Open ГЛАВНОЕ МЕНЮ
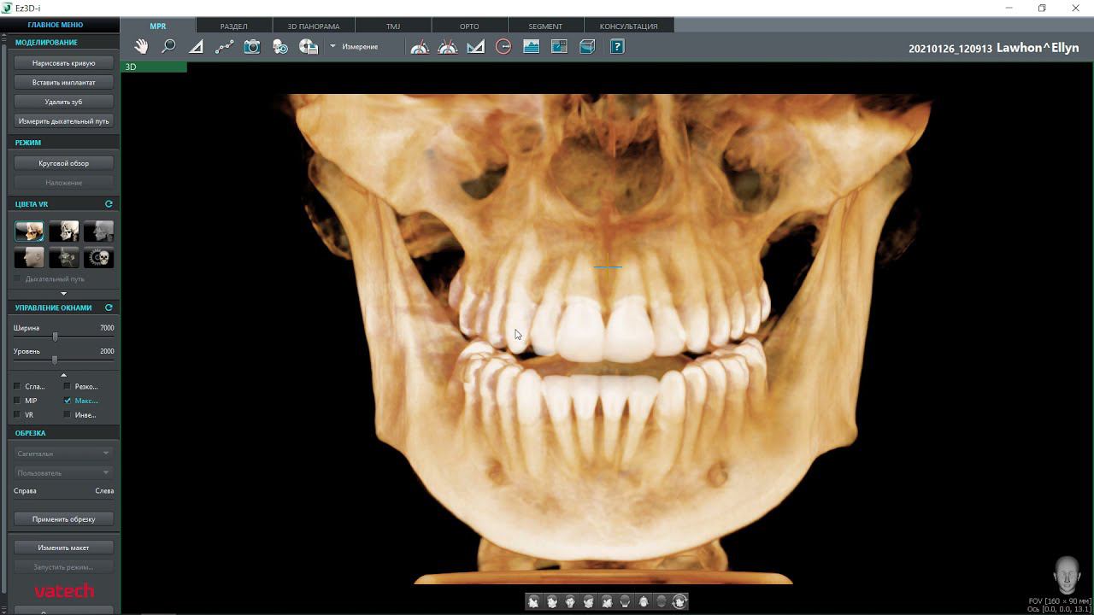The image size is (1094, 615). click(56, 26)
